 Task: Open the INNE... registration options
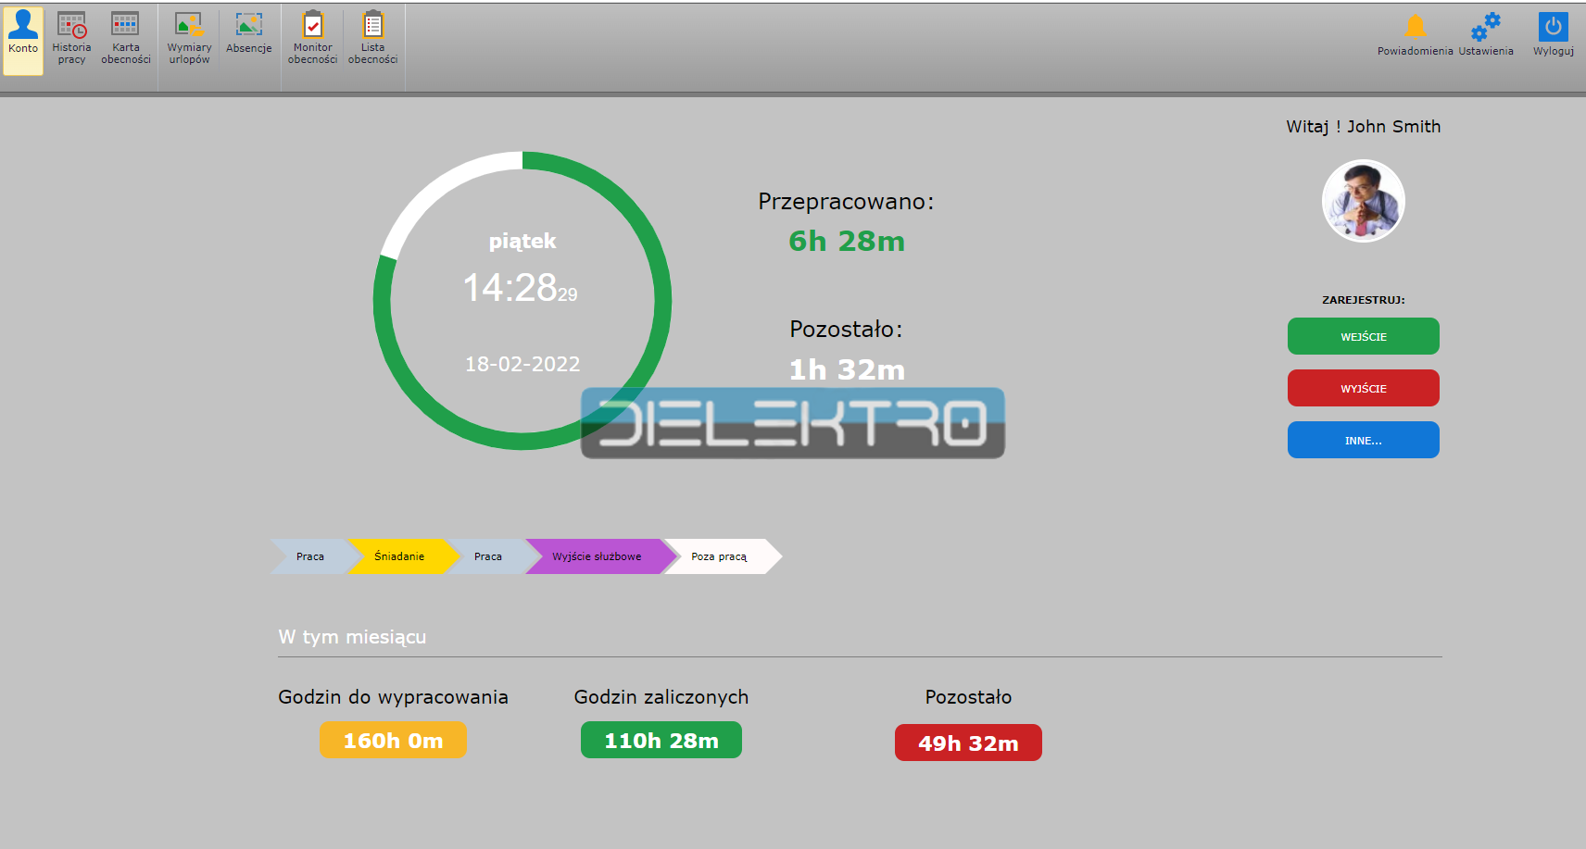coord(1364,440)
